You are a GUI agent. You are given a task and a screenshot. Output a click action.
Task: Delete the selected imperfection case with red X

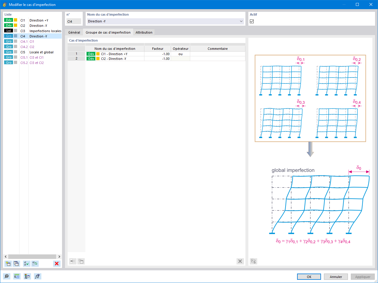57,264
